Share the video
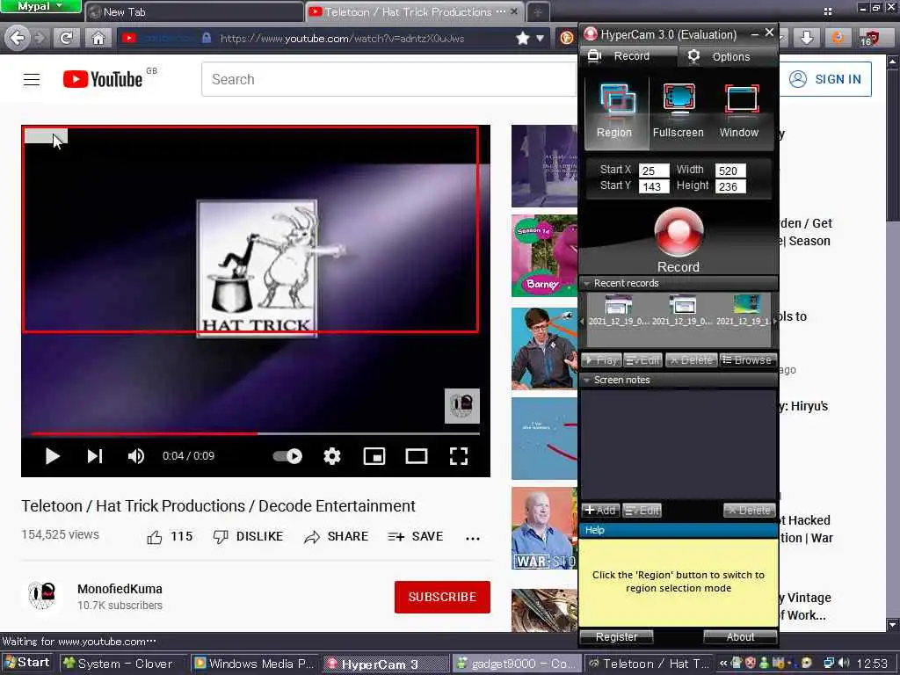This screenshot has width=900, height=675. point(337,537)
